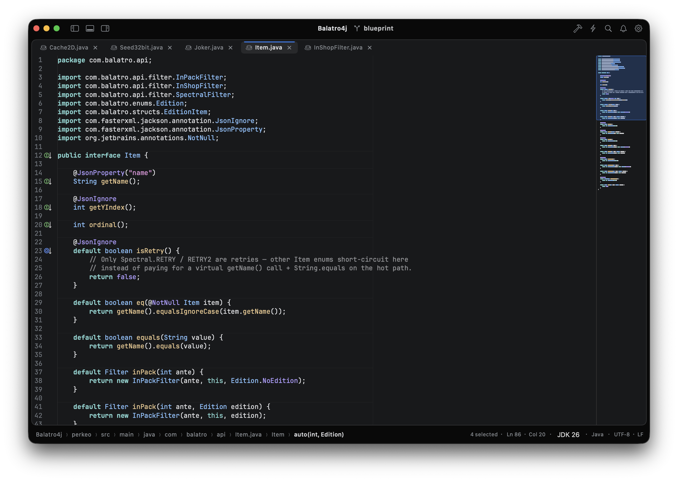Screen dimensions: 678x481
Task: Click the '4 selected' status indicator
Action: pos(484,435)
